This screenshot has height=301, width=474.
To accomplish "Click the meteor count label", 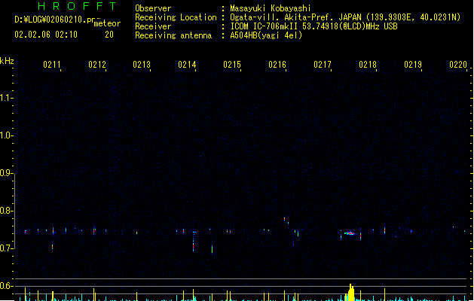I will (x=107, y=23).
